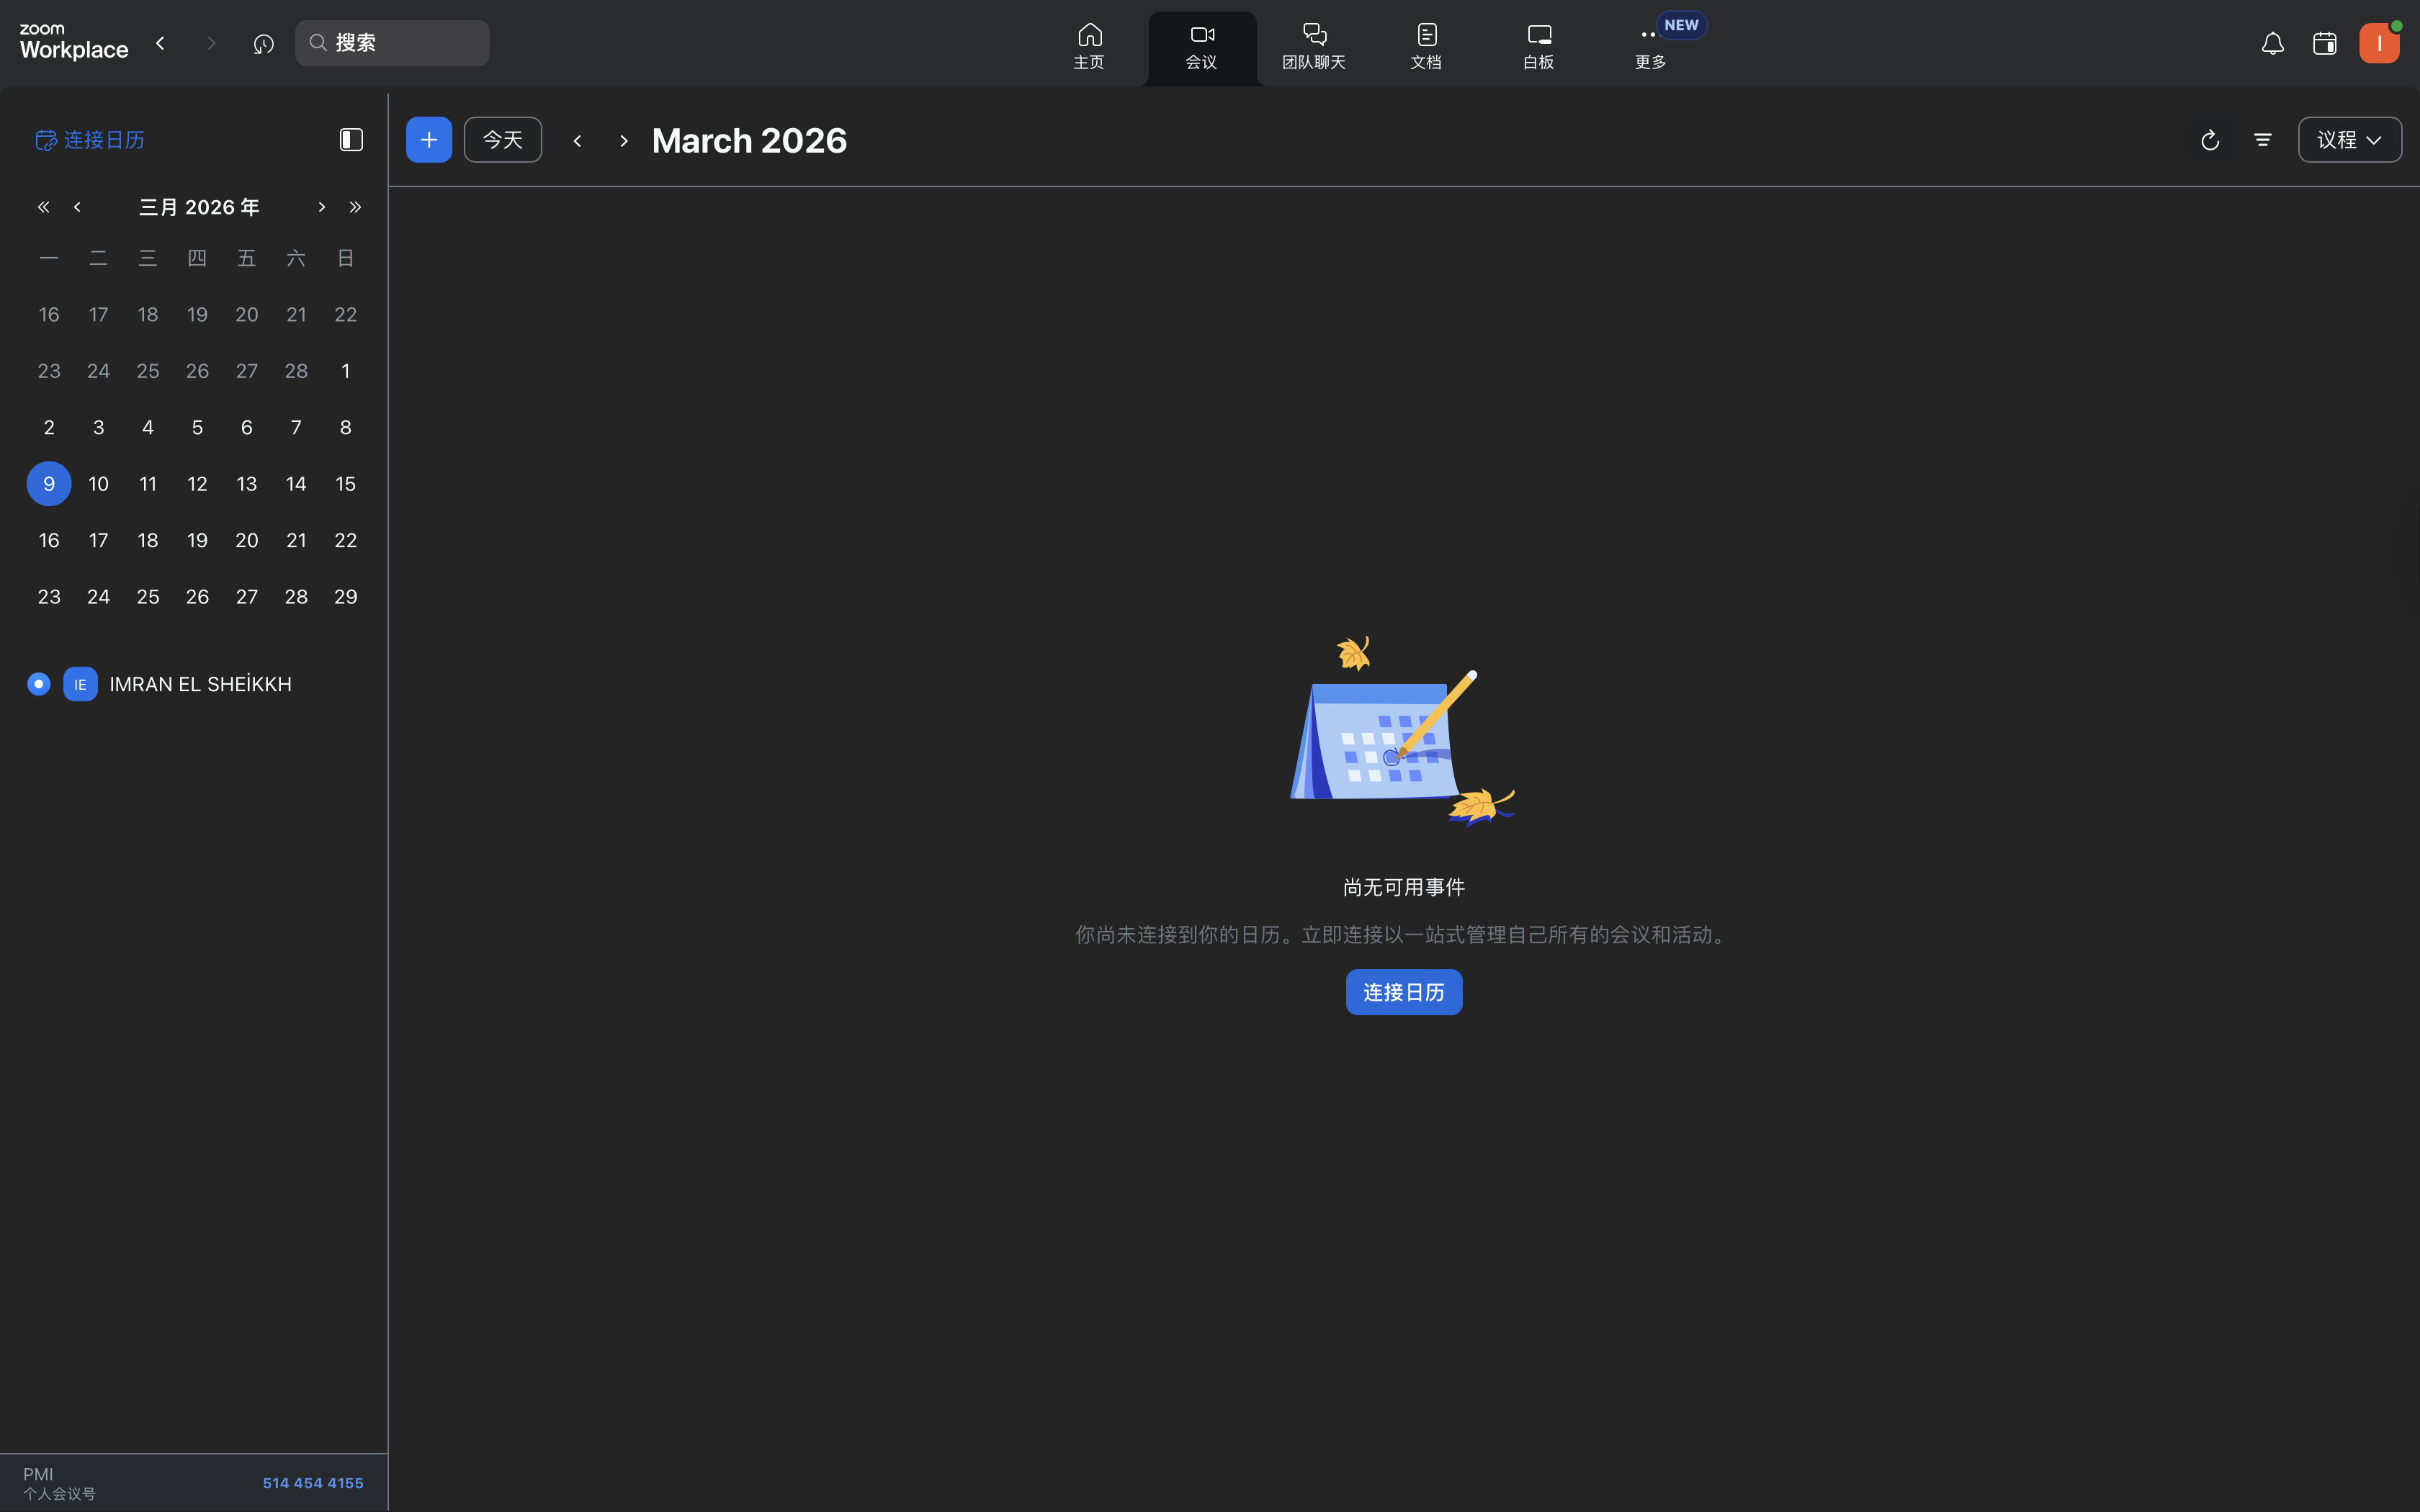Collapse the left sidebar panel icon
Viewport: 2420px width, 1512px height.
(351, 140)
